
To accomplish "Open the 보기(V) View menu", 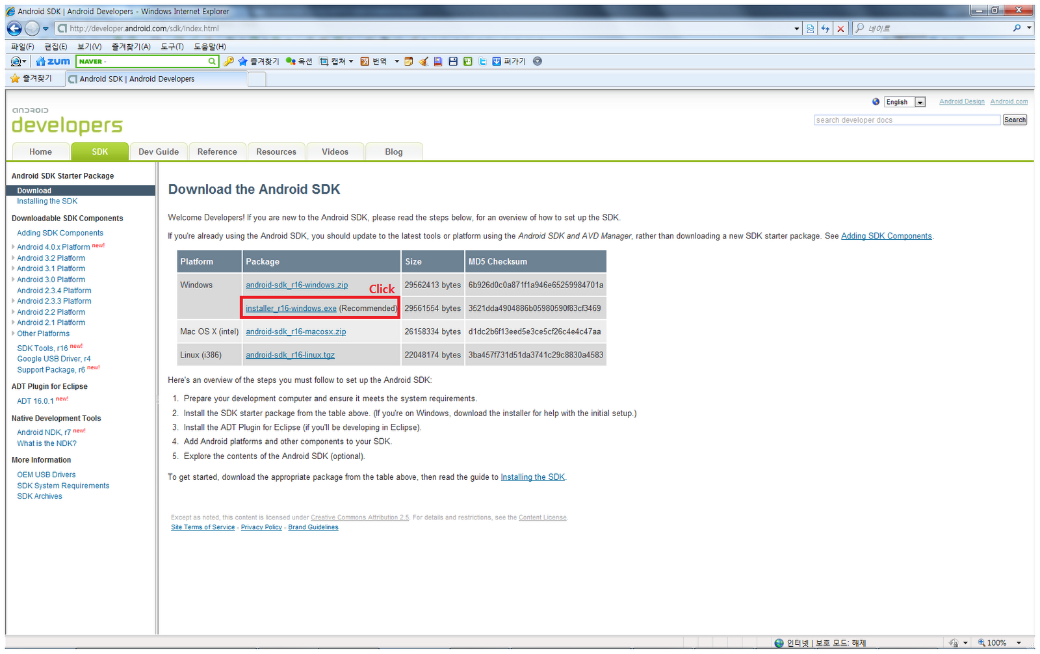I will pyautogui.click(x=89, y=47).
